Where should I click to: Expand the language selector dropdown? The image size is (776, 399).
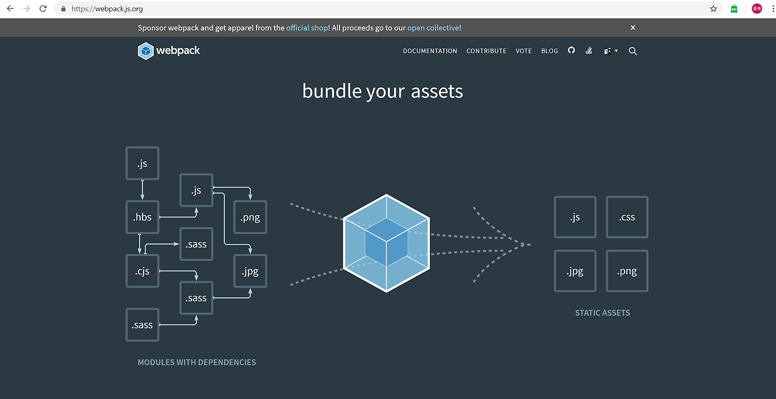610,51
